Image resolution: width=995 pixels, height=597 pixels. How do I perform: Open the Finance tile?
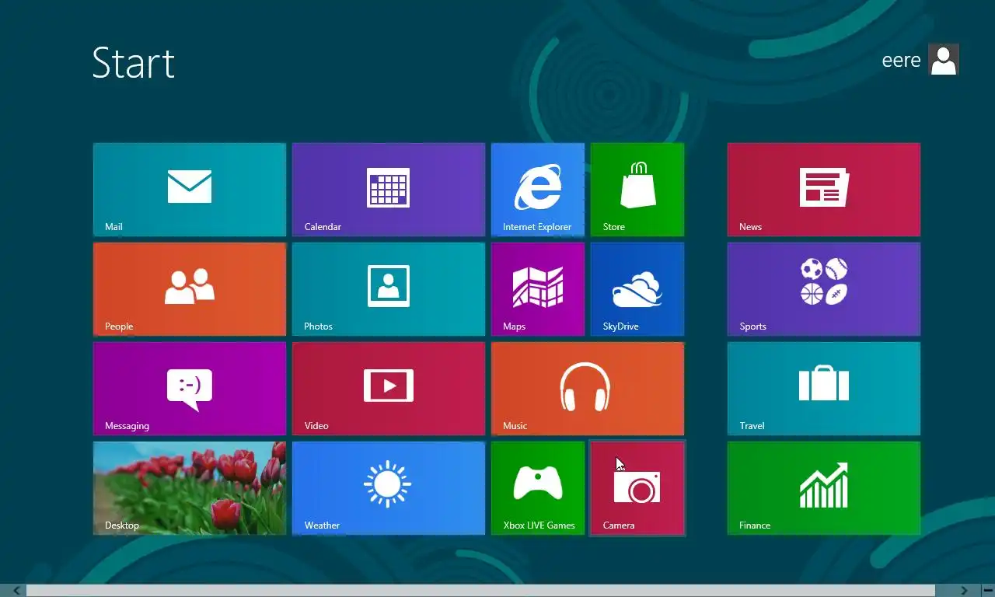pyautogui.click(x=824, y=488)
